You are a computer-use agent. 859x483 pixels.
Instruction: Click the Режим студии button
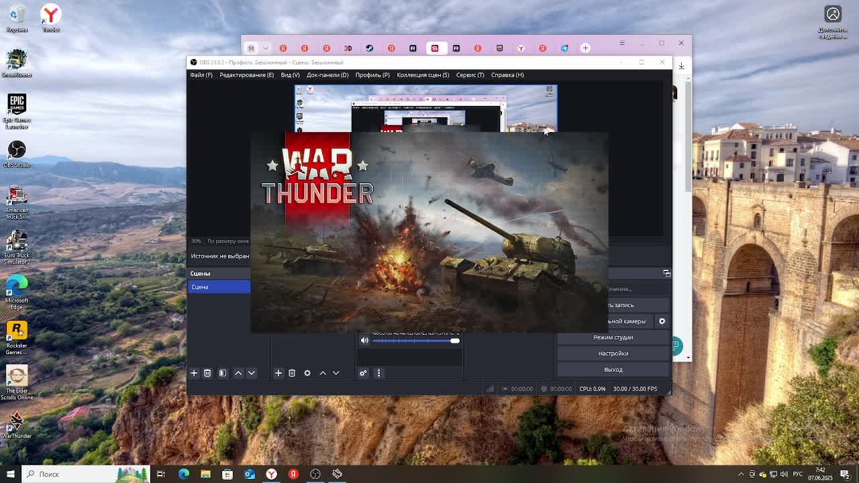pos(613,337)
